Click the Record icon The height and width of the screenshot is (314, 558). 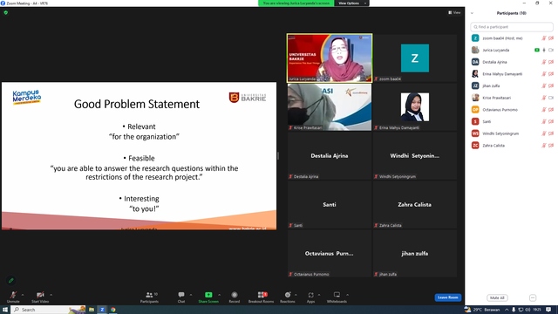click(235, 295)
